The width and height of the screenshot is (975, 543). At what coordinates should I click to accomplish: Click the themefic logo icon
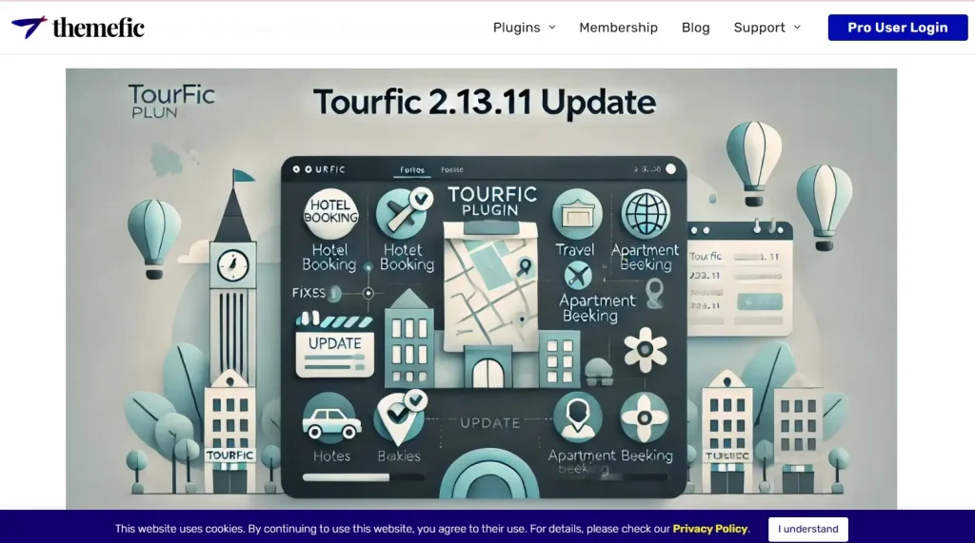[29, 28]
